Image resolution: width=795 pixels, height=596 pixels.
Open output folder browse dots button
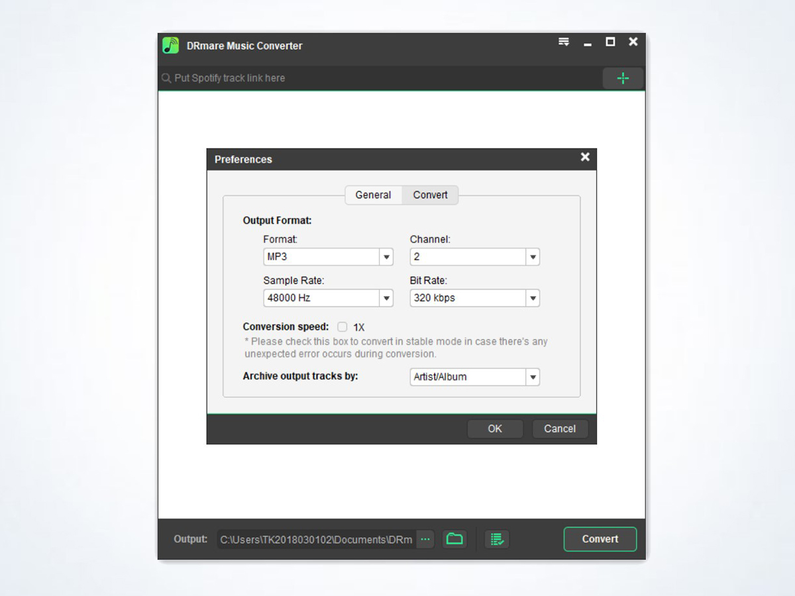[425, 539]
